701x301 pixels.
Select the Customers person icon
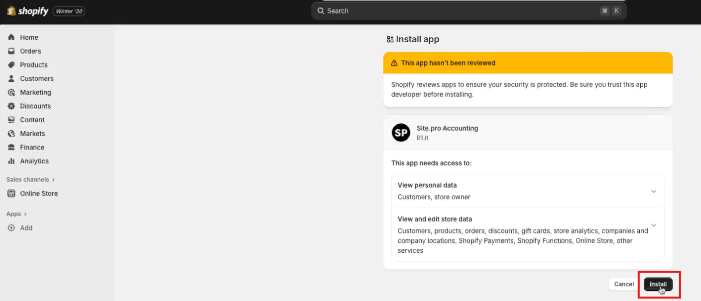pos(11,78)
